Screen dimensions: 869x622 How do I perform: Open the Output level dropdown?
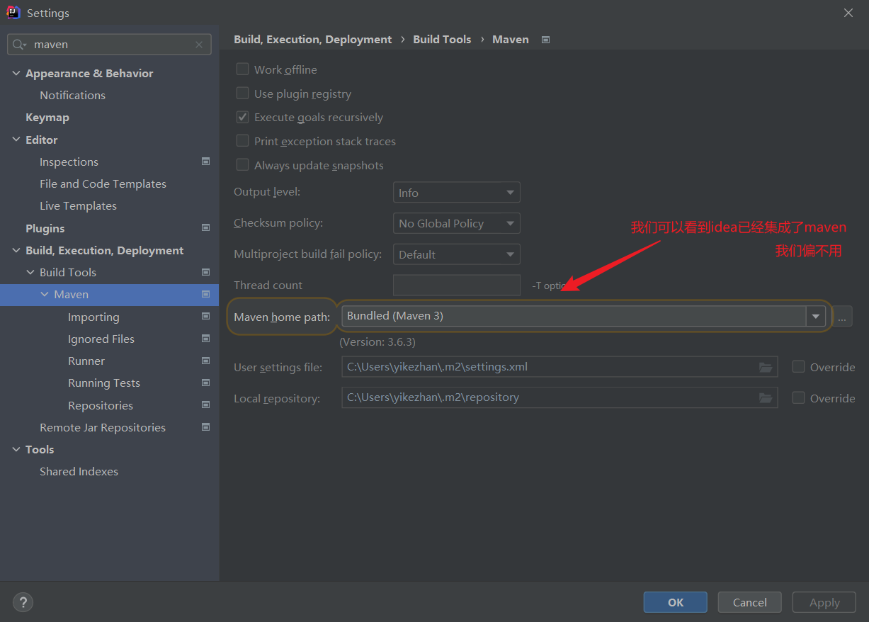click(x=456, y=193)
